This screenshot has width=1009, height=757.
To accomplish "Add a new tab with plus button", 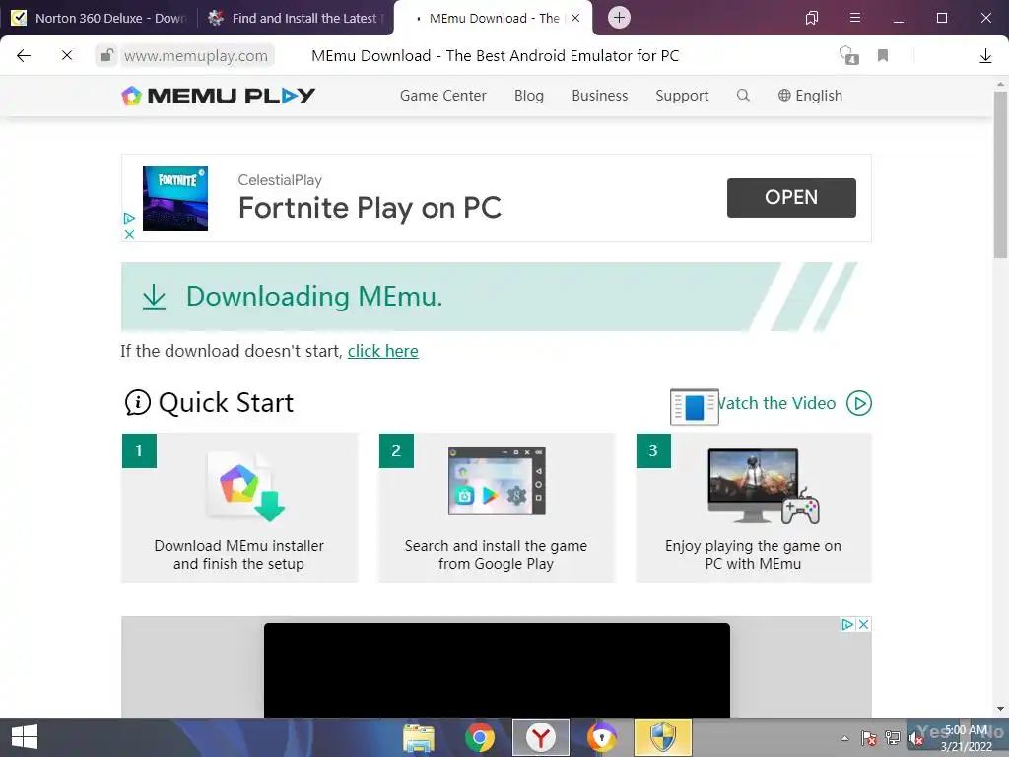I will [x=619, y=18].
